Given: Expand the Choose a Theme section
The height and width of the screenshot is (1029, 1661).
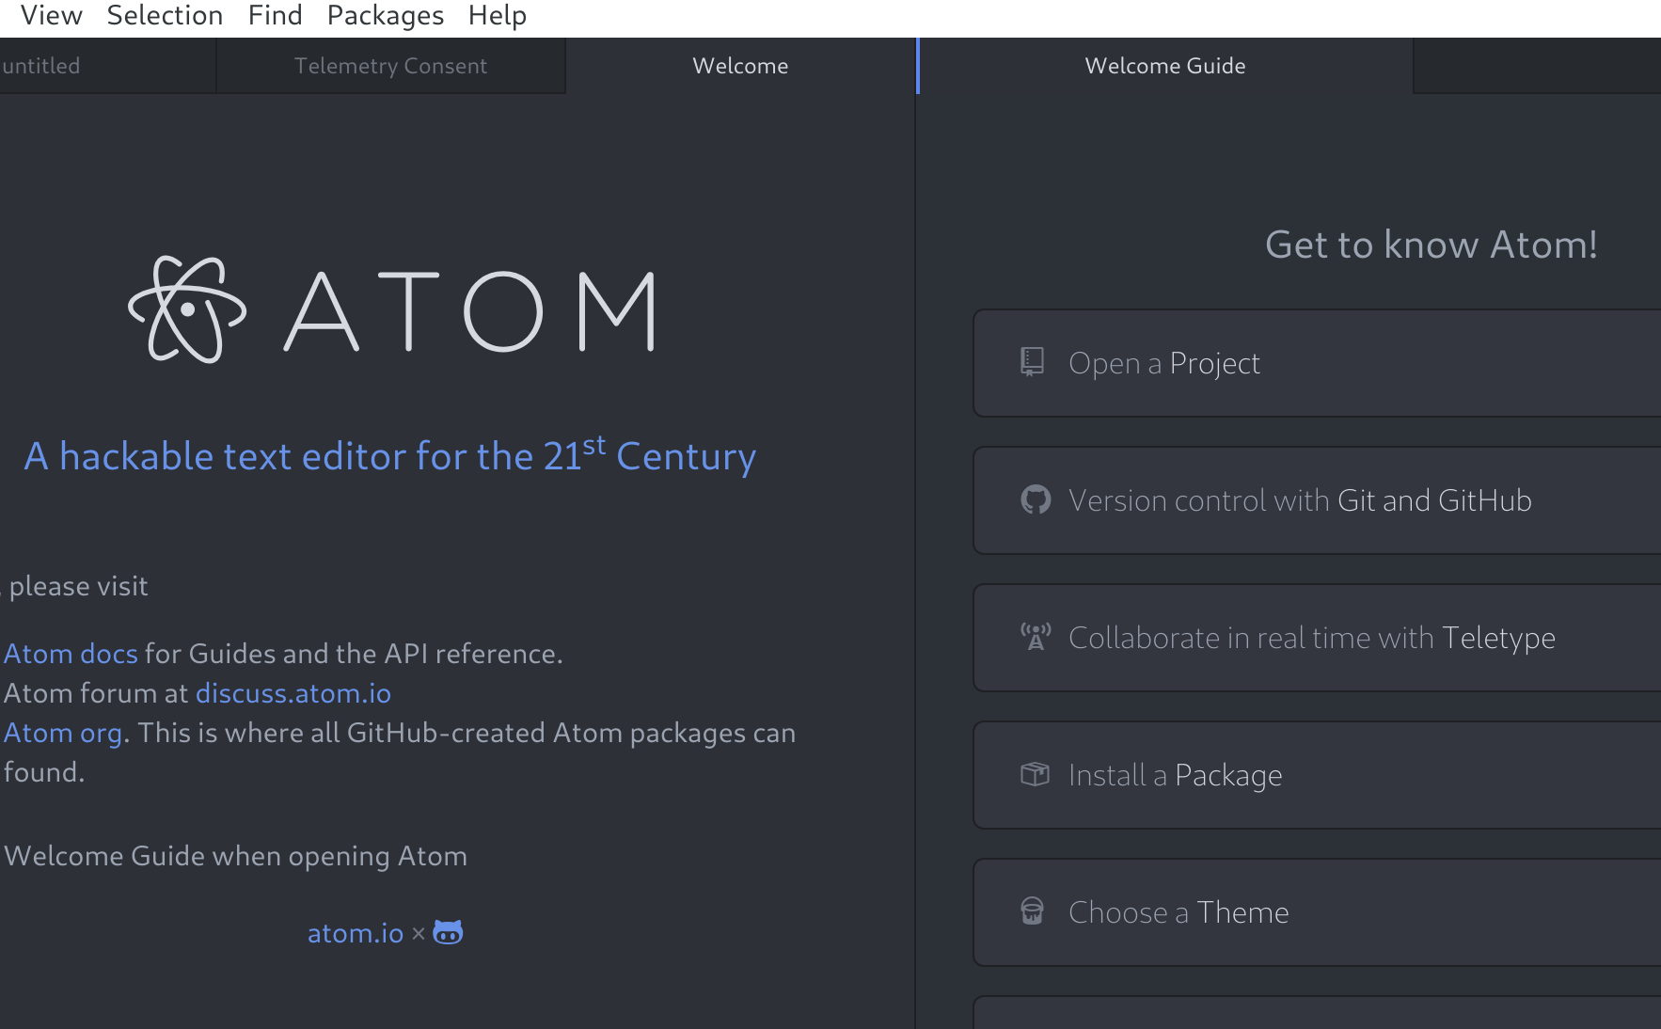Looking at the screenshot, I should (1317, 912).
